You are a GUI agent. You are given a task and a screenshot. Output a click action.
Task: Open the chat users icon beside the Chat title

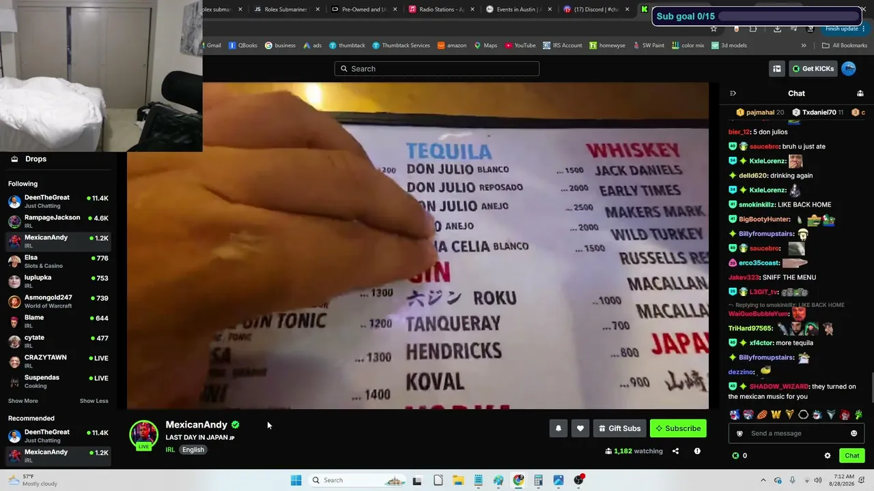(860, 93)
